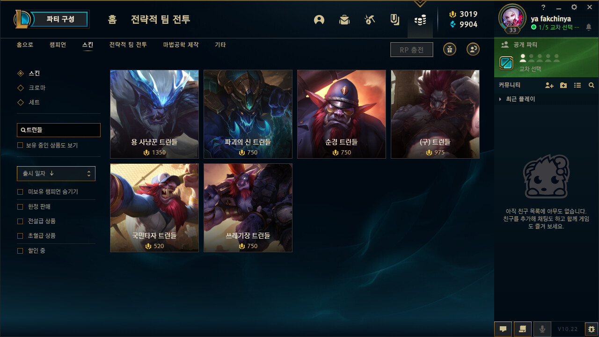The height and width of the screenshot is (337, 599).
Task: Open the notification bell icon
Action: click(x=589, y=27)
